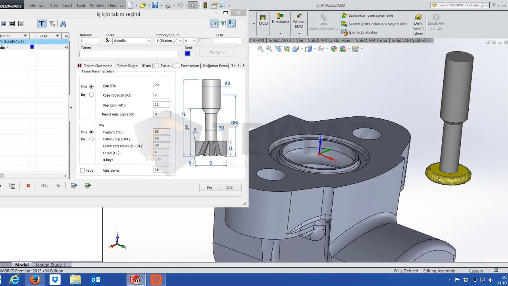Toggle the Kaba checkbox
The image size is (508, 286).
83,170
